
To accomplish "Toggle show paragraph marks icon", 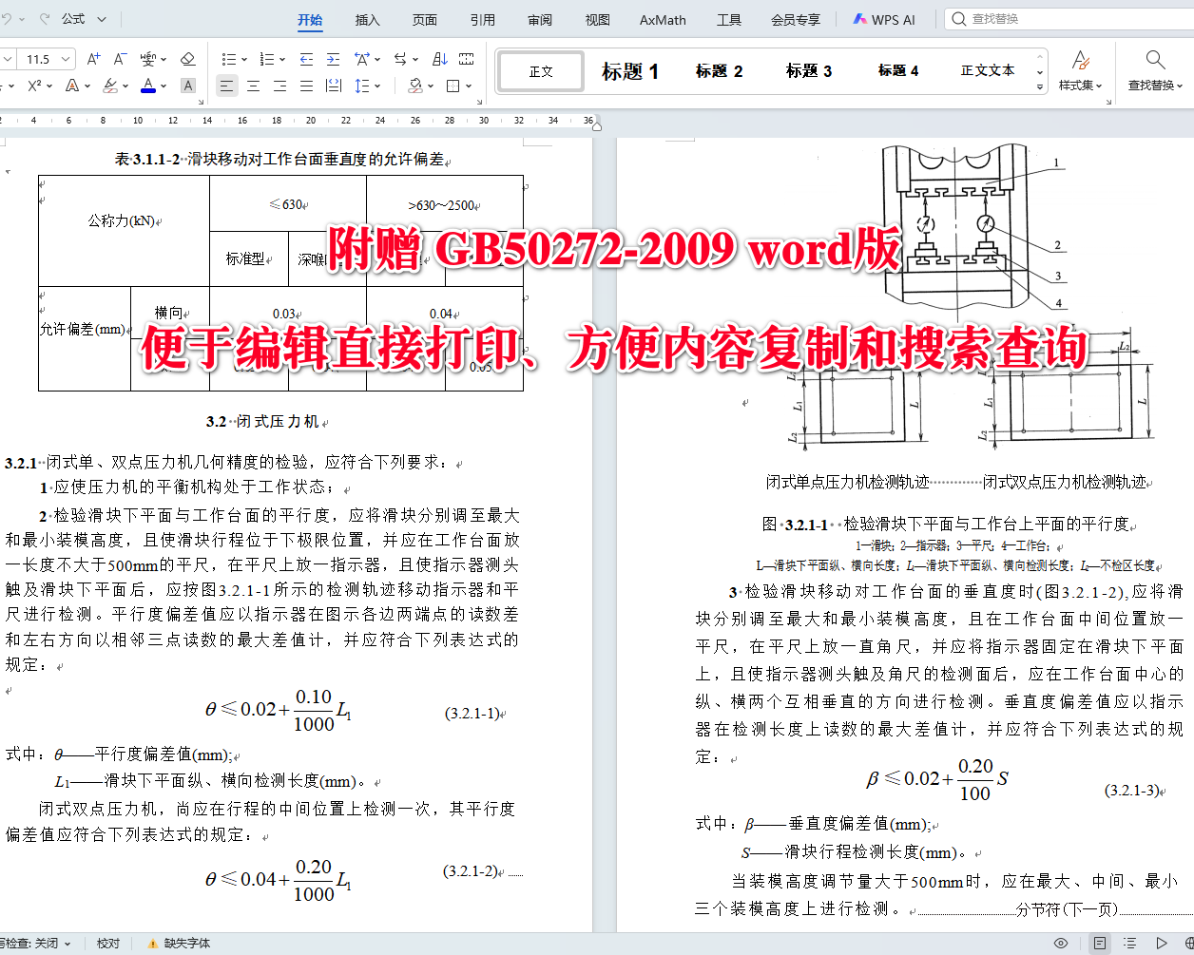I will (x=466, y=59).
